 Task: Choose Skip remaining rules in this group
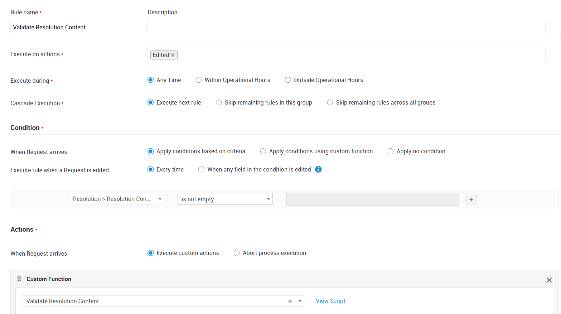[x=219, y=103]
